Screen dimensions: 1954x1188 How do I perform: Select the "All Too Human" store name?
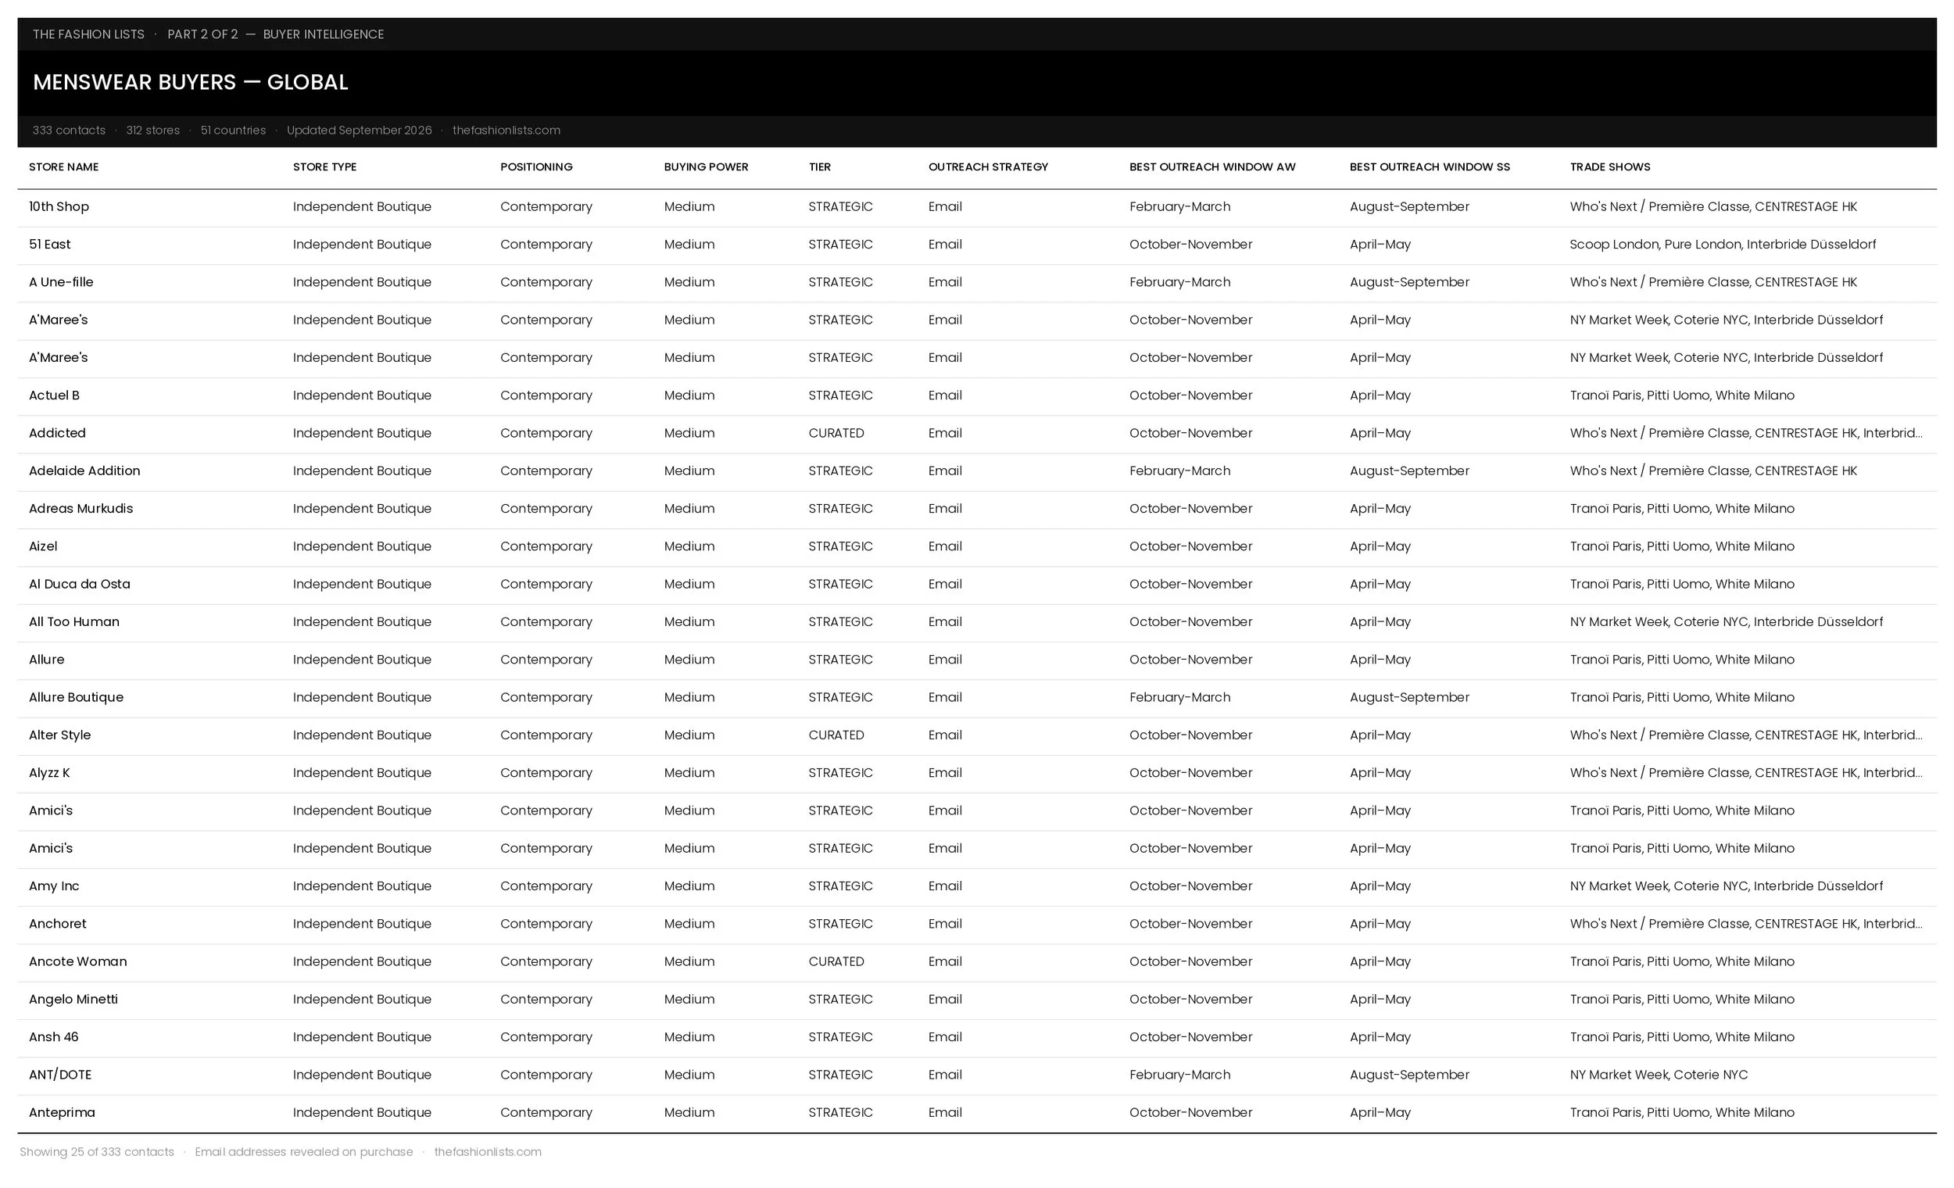tap(73, 622)
